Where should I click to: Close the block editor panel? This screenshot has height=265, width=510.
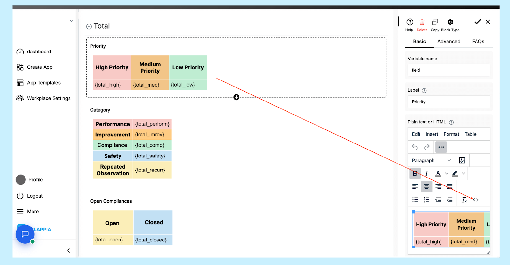point(488,22)
